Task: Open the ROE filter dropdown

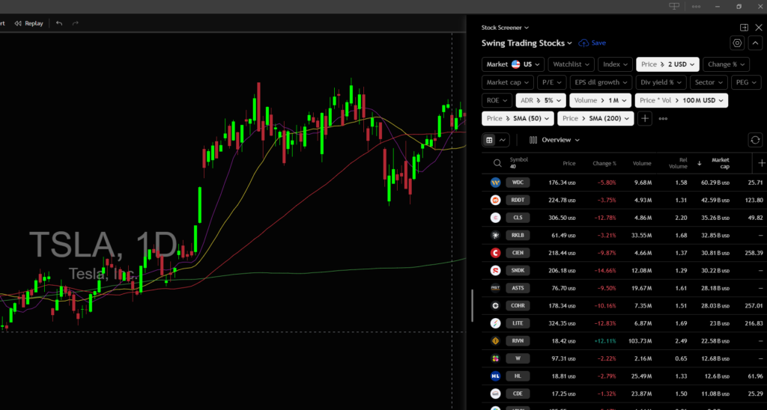Action: (x=497, y=101)
